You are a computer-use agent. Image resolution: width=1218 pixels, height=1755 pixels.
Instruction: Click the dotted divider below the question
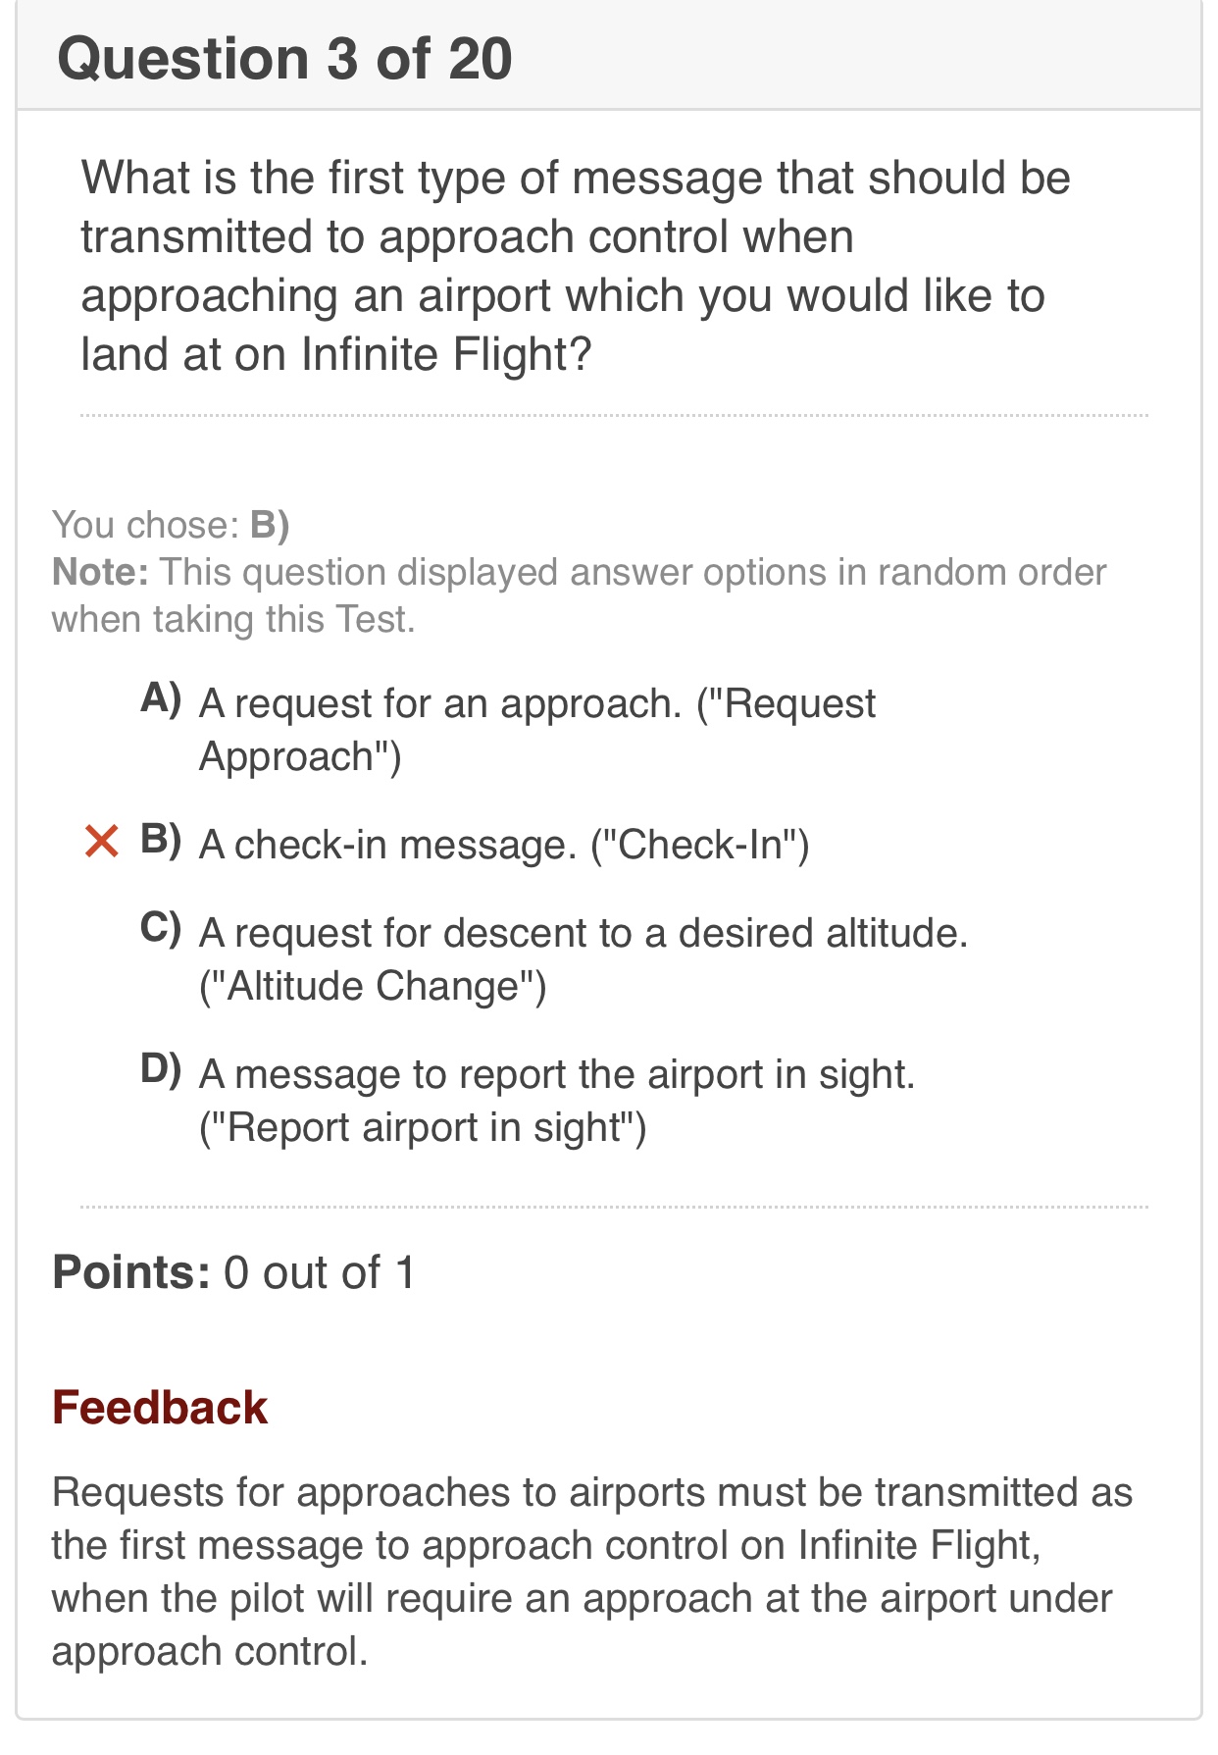[614, 416]
